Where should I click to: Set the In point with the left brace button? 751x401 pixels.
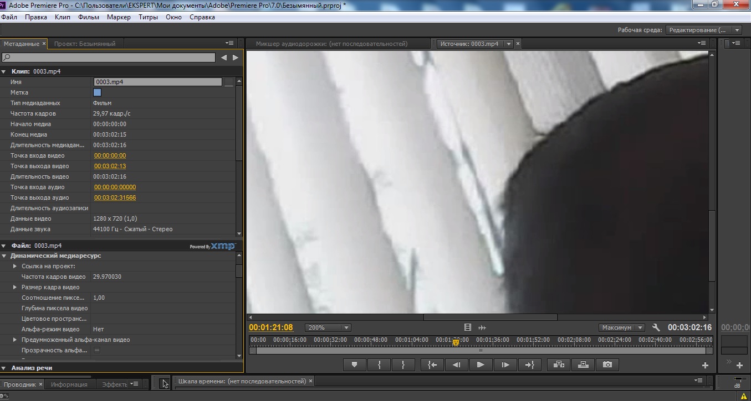[x=379, y=364]
